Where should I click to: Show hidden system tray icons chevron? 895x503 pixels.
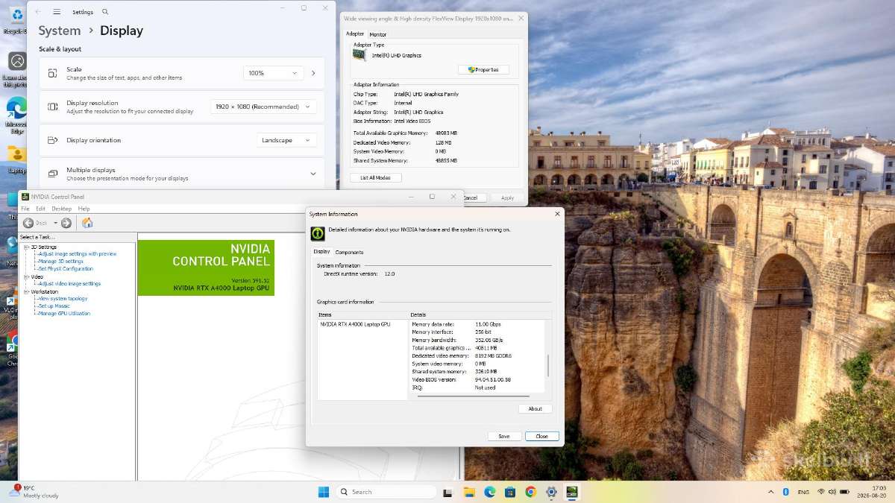pyautogui.click(x=771, y=492)
